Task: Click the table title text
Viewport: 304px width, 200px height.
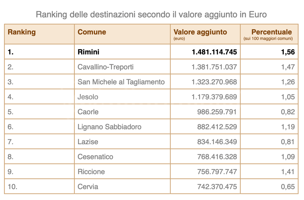Action: (151, 15)
